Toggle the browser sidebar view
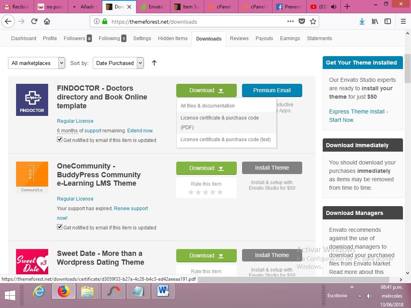Viewport: 411px width, 308px height. coord(388,22)
